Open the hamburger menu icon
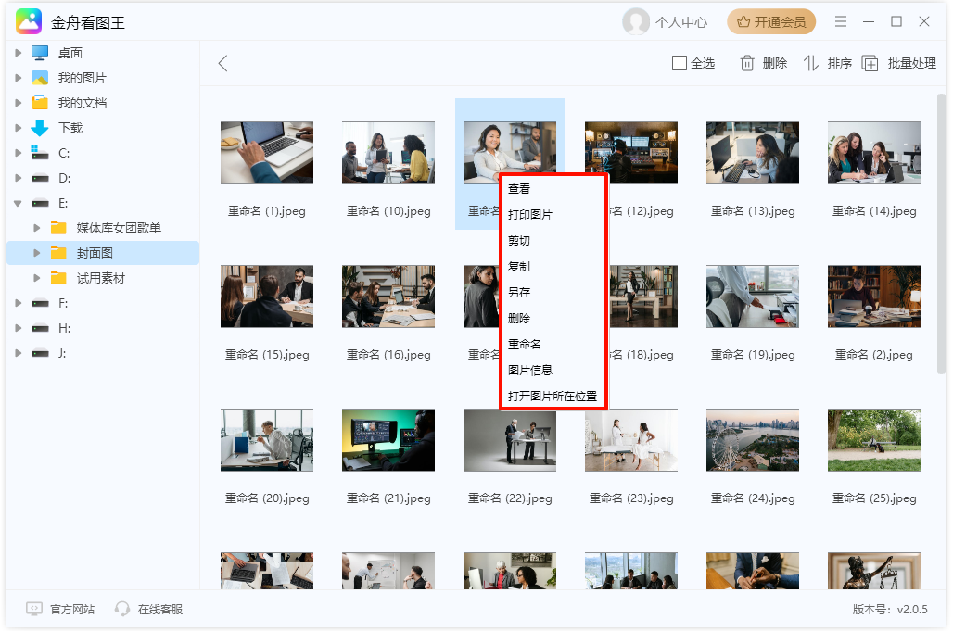 pyautogui.click(x=841, y=21)
